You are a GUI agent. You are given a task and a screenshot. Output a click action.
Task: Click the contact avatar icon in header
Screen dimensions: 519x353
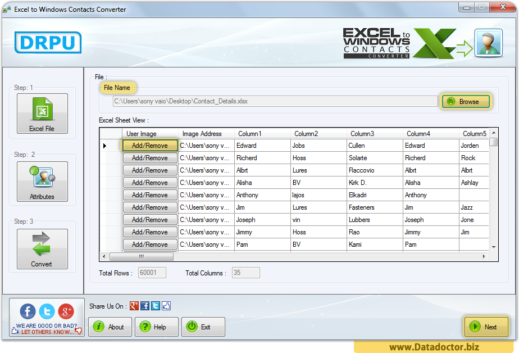(x=489, y=43)
